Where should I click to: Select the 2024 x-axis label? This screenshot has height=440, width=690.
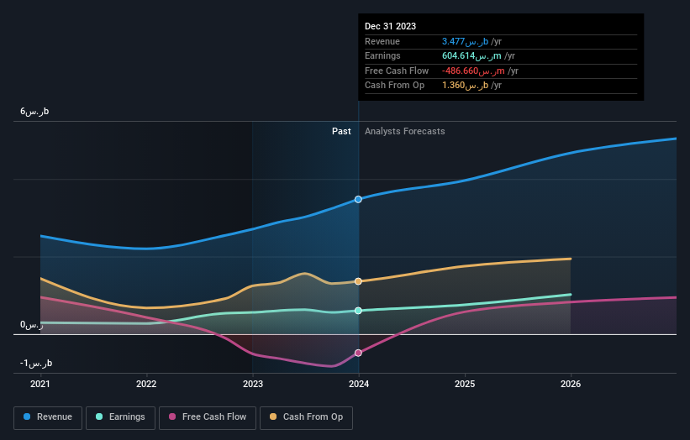[359, 384]
